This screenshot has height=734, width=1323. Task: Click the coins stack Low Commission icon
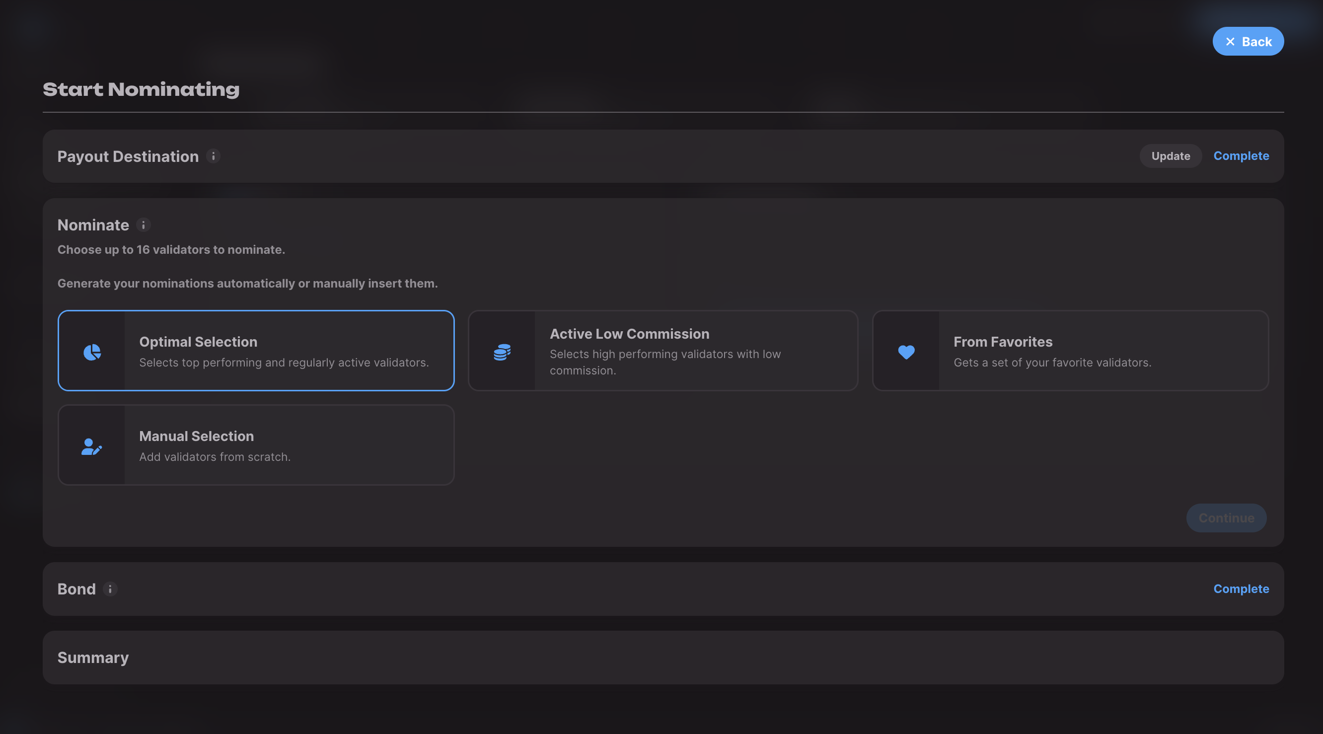tap(502, 352)
